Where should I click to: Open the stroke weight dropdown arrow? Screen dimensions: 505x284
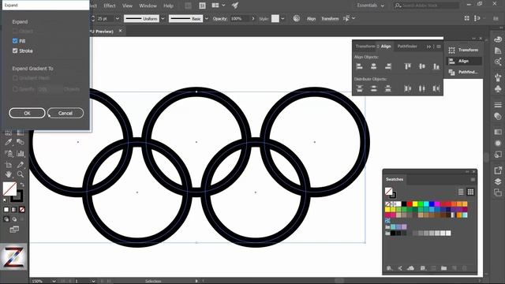pos(118,19)
